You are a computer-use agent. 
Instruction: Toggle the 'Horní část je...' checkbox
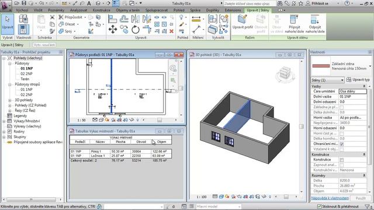pyautogui.click(x=342, y=134)
